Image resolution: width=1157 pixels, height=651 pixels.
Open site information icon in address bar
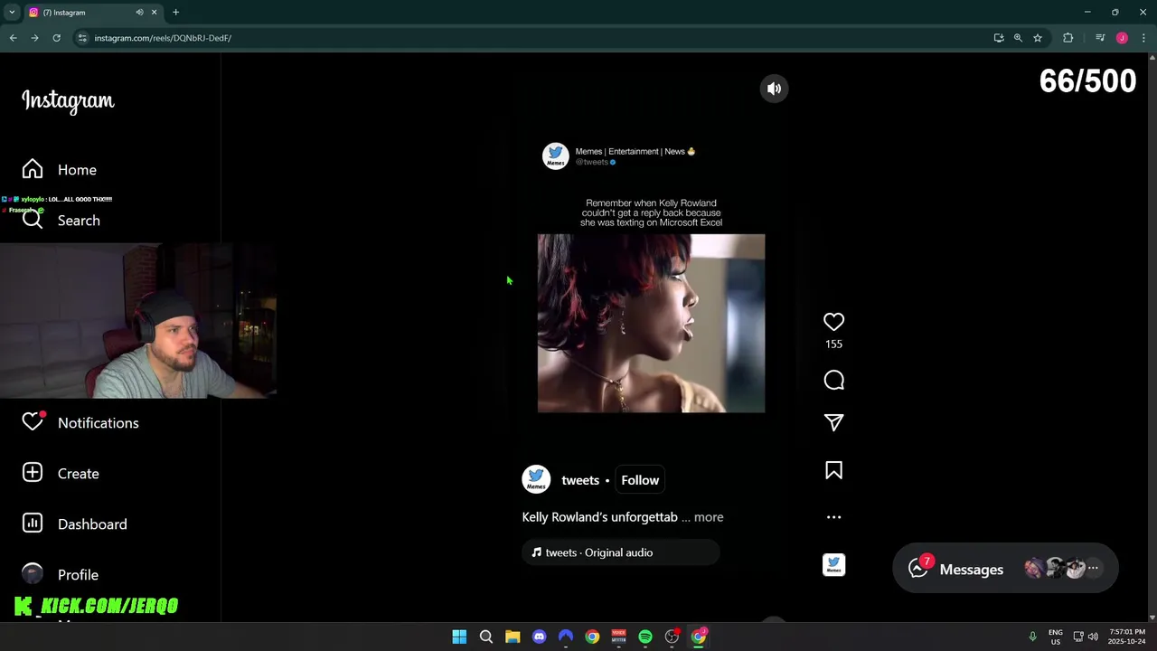coord(82,38)
